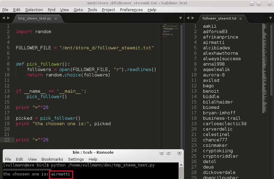Open the File menu in Konsole
Viewport: 274px width, 179px height.
click(8, 159)
